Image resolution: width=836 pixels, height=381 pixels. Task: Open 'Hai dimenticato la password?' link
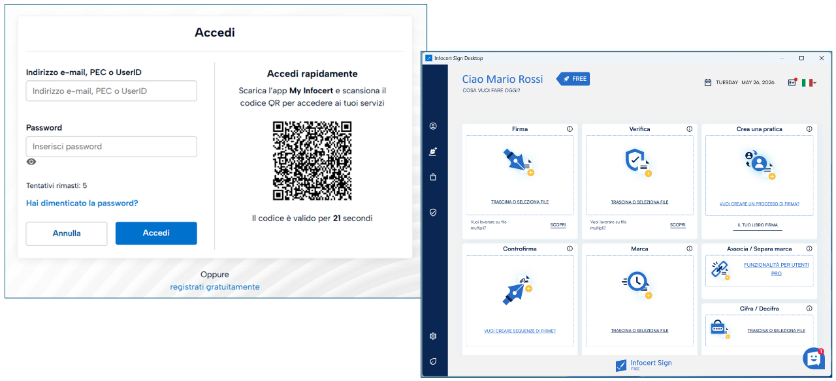pyautogui.click(x=82, y=203)
